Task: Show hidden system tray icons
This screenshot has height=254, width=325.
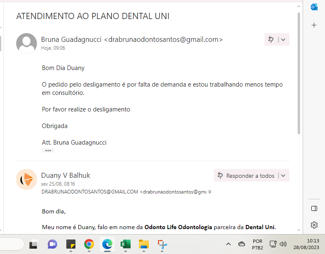Action: coord(228,244)
